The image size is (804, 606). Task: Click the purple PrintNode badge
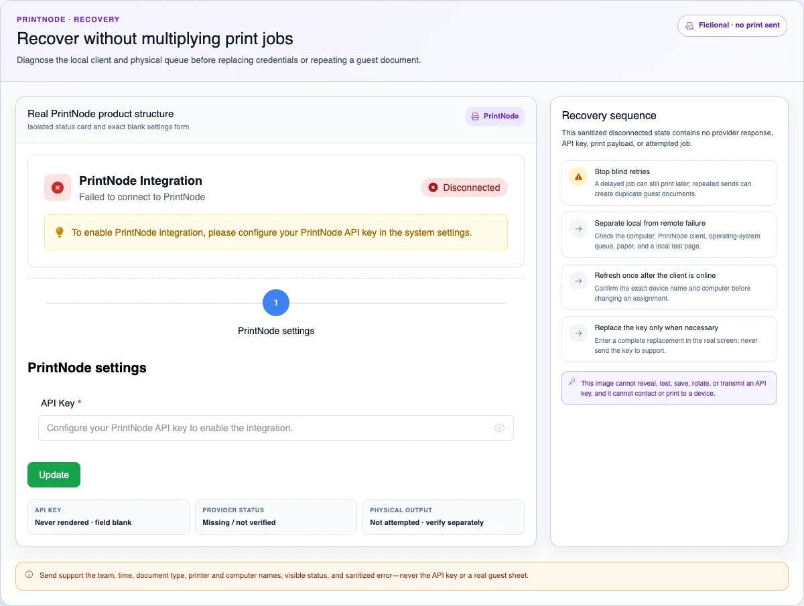click(495, 117)
